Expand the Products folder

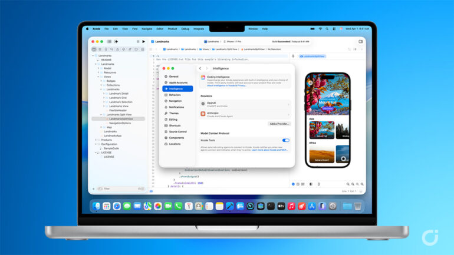[97, 140]
